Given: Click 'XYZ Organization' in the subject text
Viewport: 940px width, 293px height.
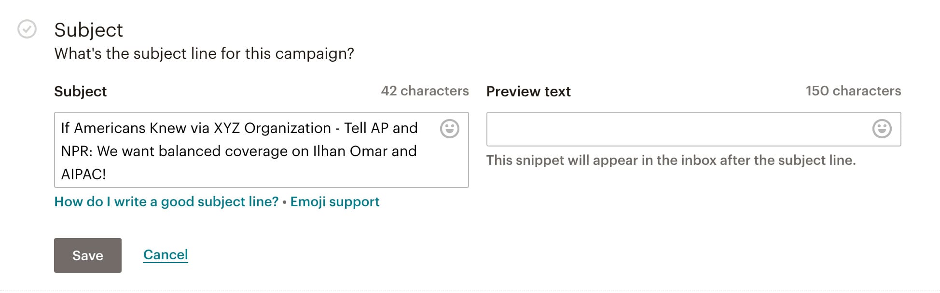Looking at the screenshot, I should point(272,128).
